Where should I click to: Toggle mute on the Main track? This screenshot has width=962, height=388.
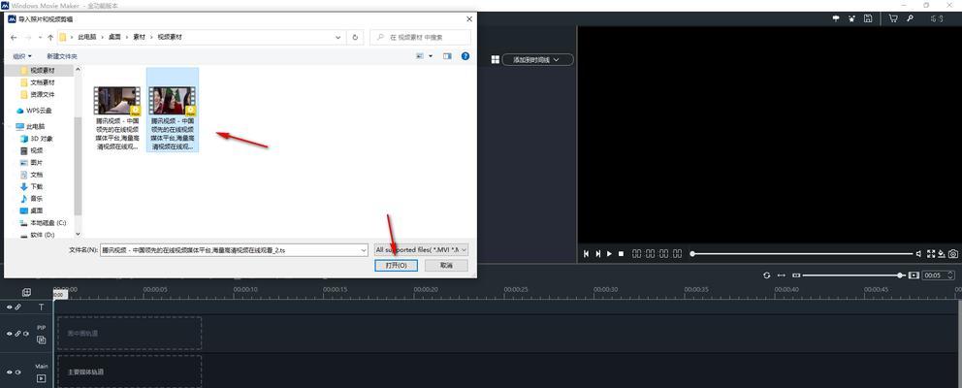(x=17, y=372)
